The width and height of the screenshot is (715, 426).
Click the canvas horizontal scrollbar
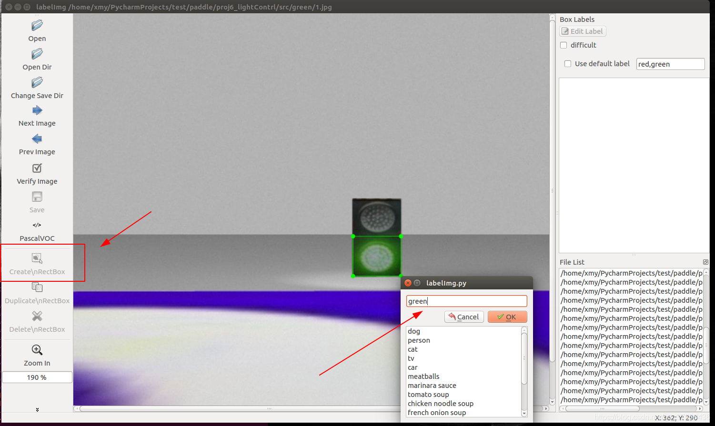click(270, 408)
